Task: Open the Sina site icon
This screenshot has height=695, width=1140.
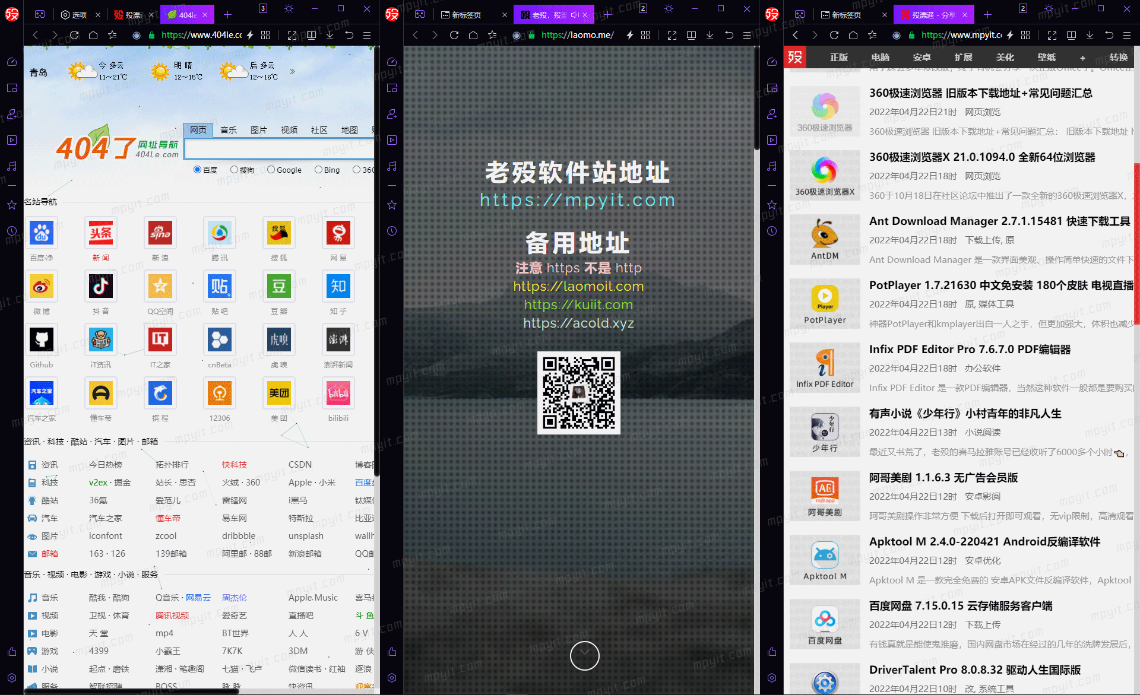Action: [x=160, y=233]
